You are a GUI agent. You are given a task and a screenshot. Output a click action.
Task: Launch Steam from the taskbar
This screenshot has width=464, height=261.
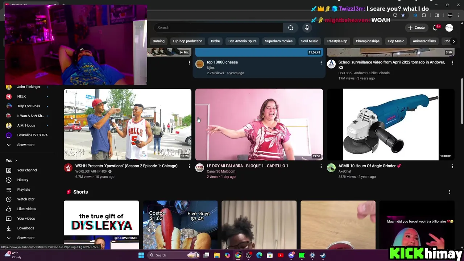[x=323, y=255]
